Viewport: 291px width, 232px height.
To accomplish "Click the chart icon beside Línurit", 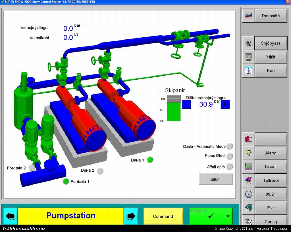I will (x=249, y=167).
